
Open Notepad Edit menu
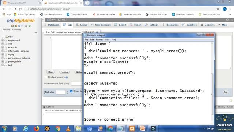92,40
